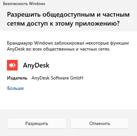Image resolution: width=137 pixels, height=136 pixels.
Task: Click the word 'Брандмауэр' in the description
Action: 20,43
